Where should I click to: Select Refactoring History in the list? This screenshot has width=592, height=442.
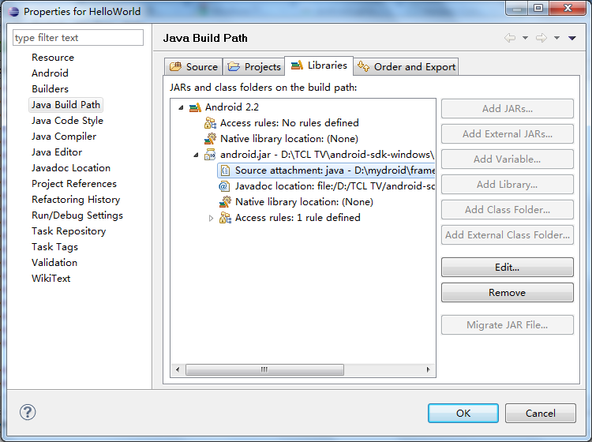coord(76,200)
